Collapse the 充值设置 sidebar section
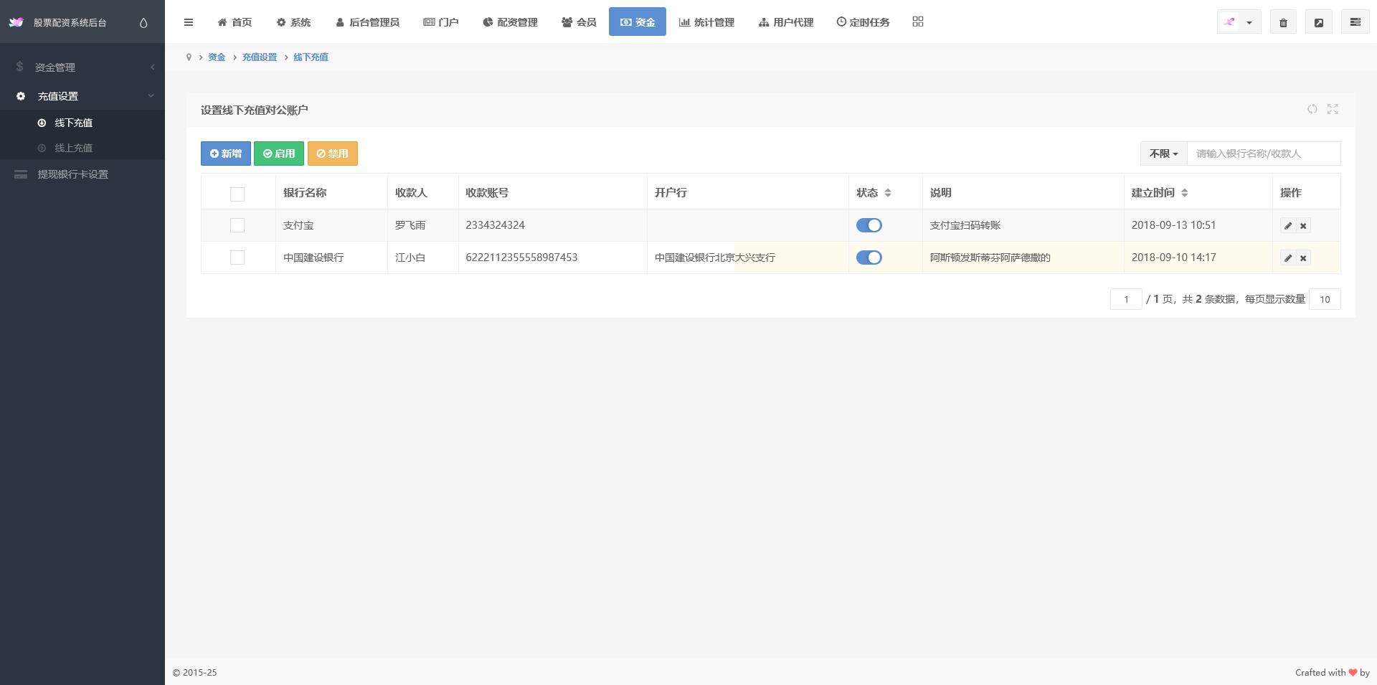The image size is (1377, 685). tap(82, 95)
